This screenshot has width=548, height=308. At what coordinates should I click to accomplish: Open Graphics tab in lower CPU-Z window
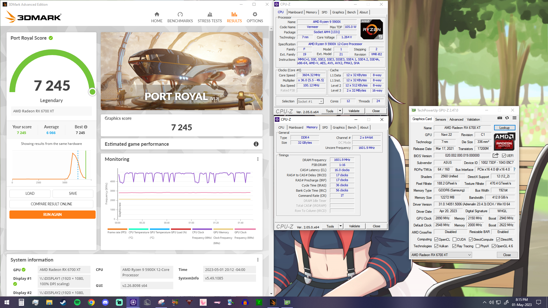click(x=339, y=127)
